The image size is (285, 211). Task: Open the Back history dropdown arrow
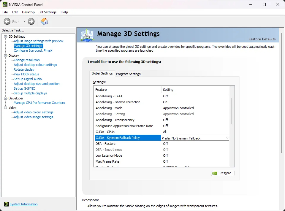click(24, 21)
